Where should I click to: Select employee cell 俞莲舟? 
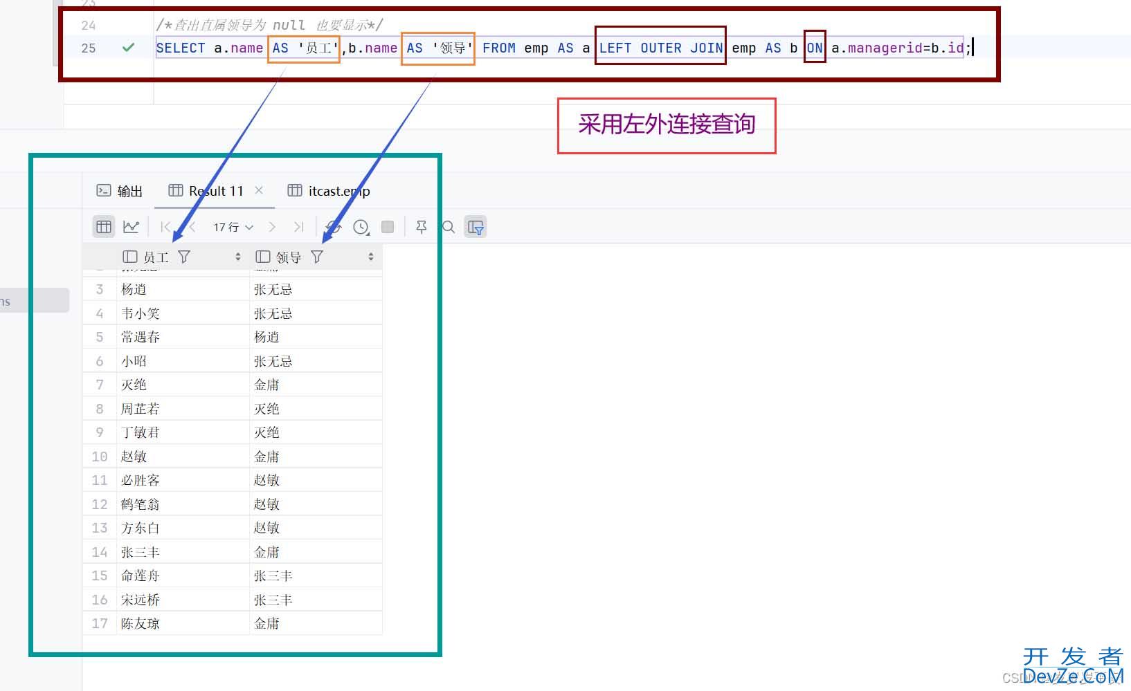[x=183, y=575]
